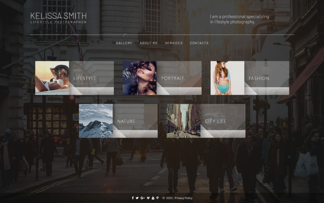
Task: Open the Facebook icon in footer
Action: click(132, 198)
